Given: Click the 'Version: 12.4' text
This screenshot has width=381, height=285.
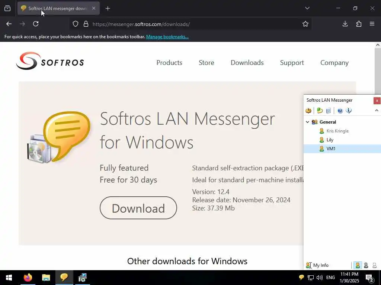Looking at the screenshot, I should pos(211,192).
